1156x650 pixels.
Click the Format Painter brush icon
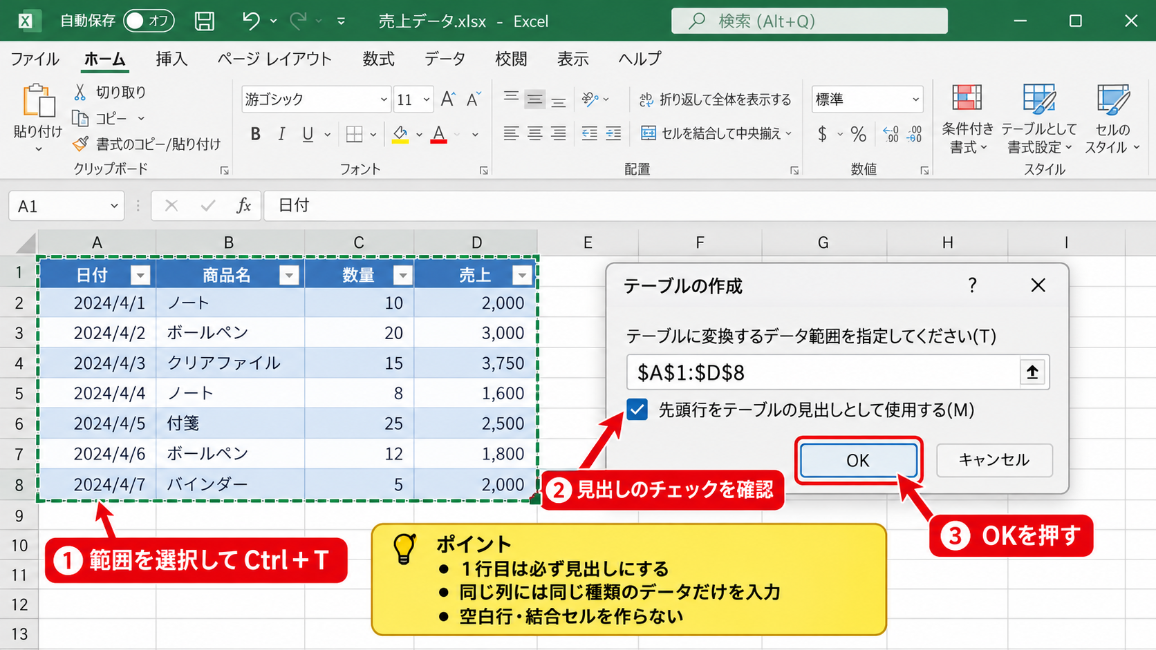point(81,144)
